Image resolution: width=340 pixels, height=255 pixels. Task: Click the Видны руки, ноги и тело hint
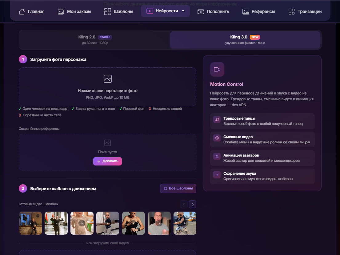click(x=93, y=109)
